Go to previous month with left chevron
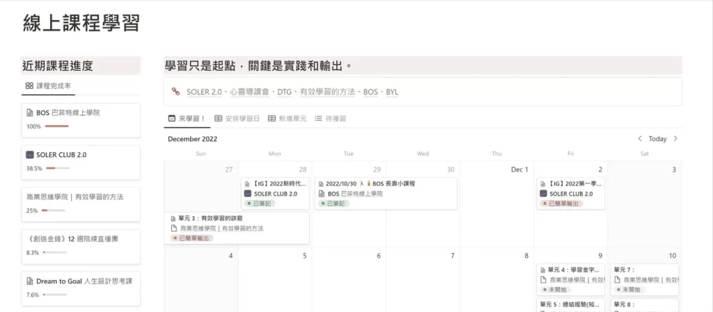Image resolution: width=713 pixels, height=312 pixels. pos(640,139)
